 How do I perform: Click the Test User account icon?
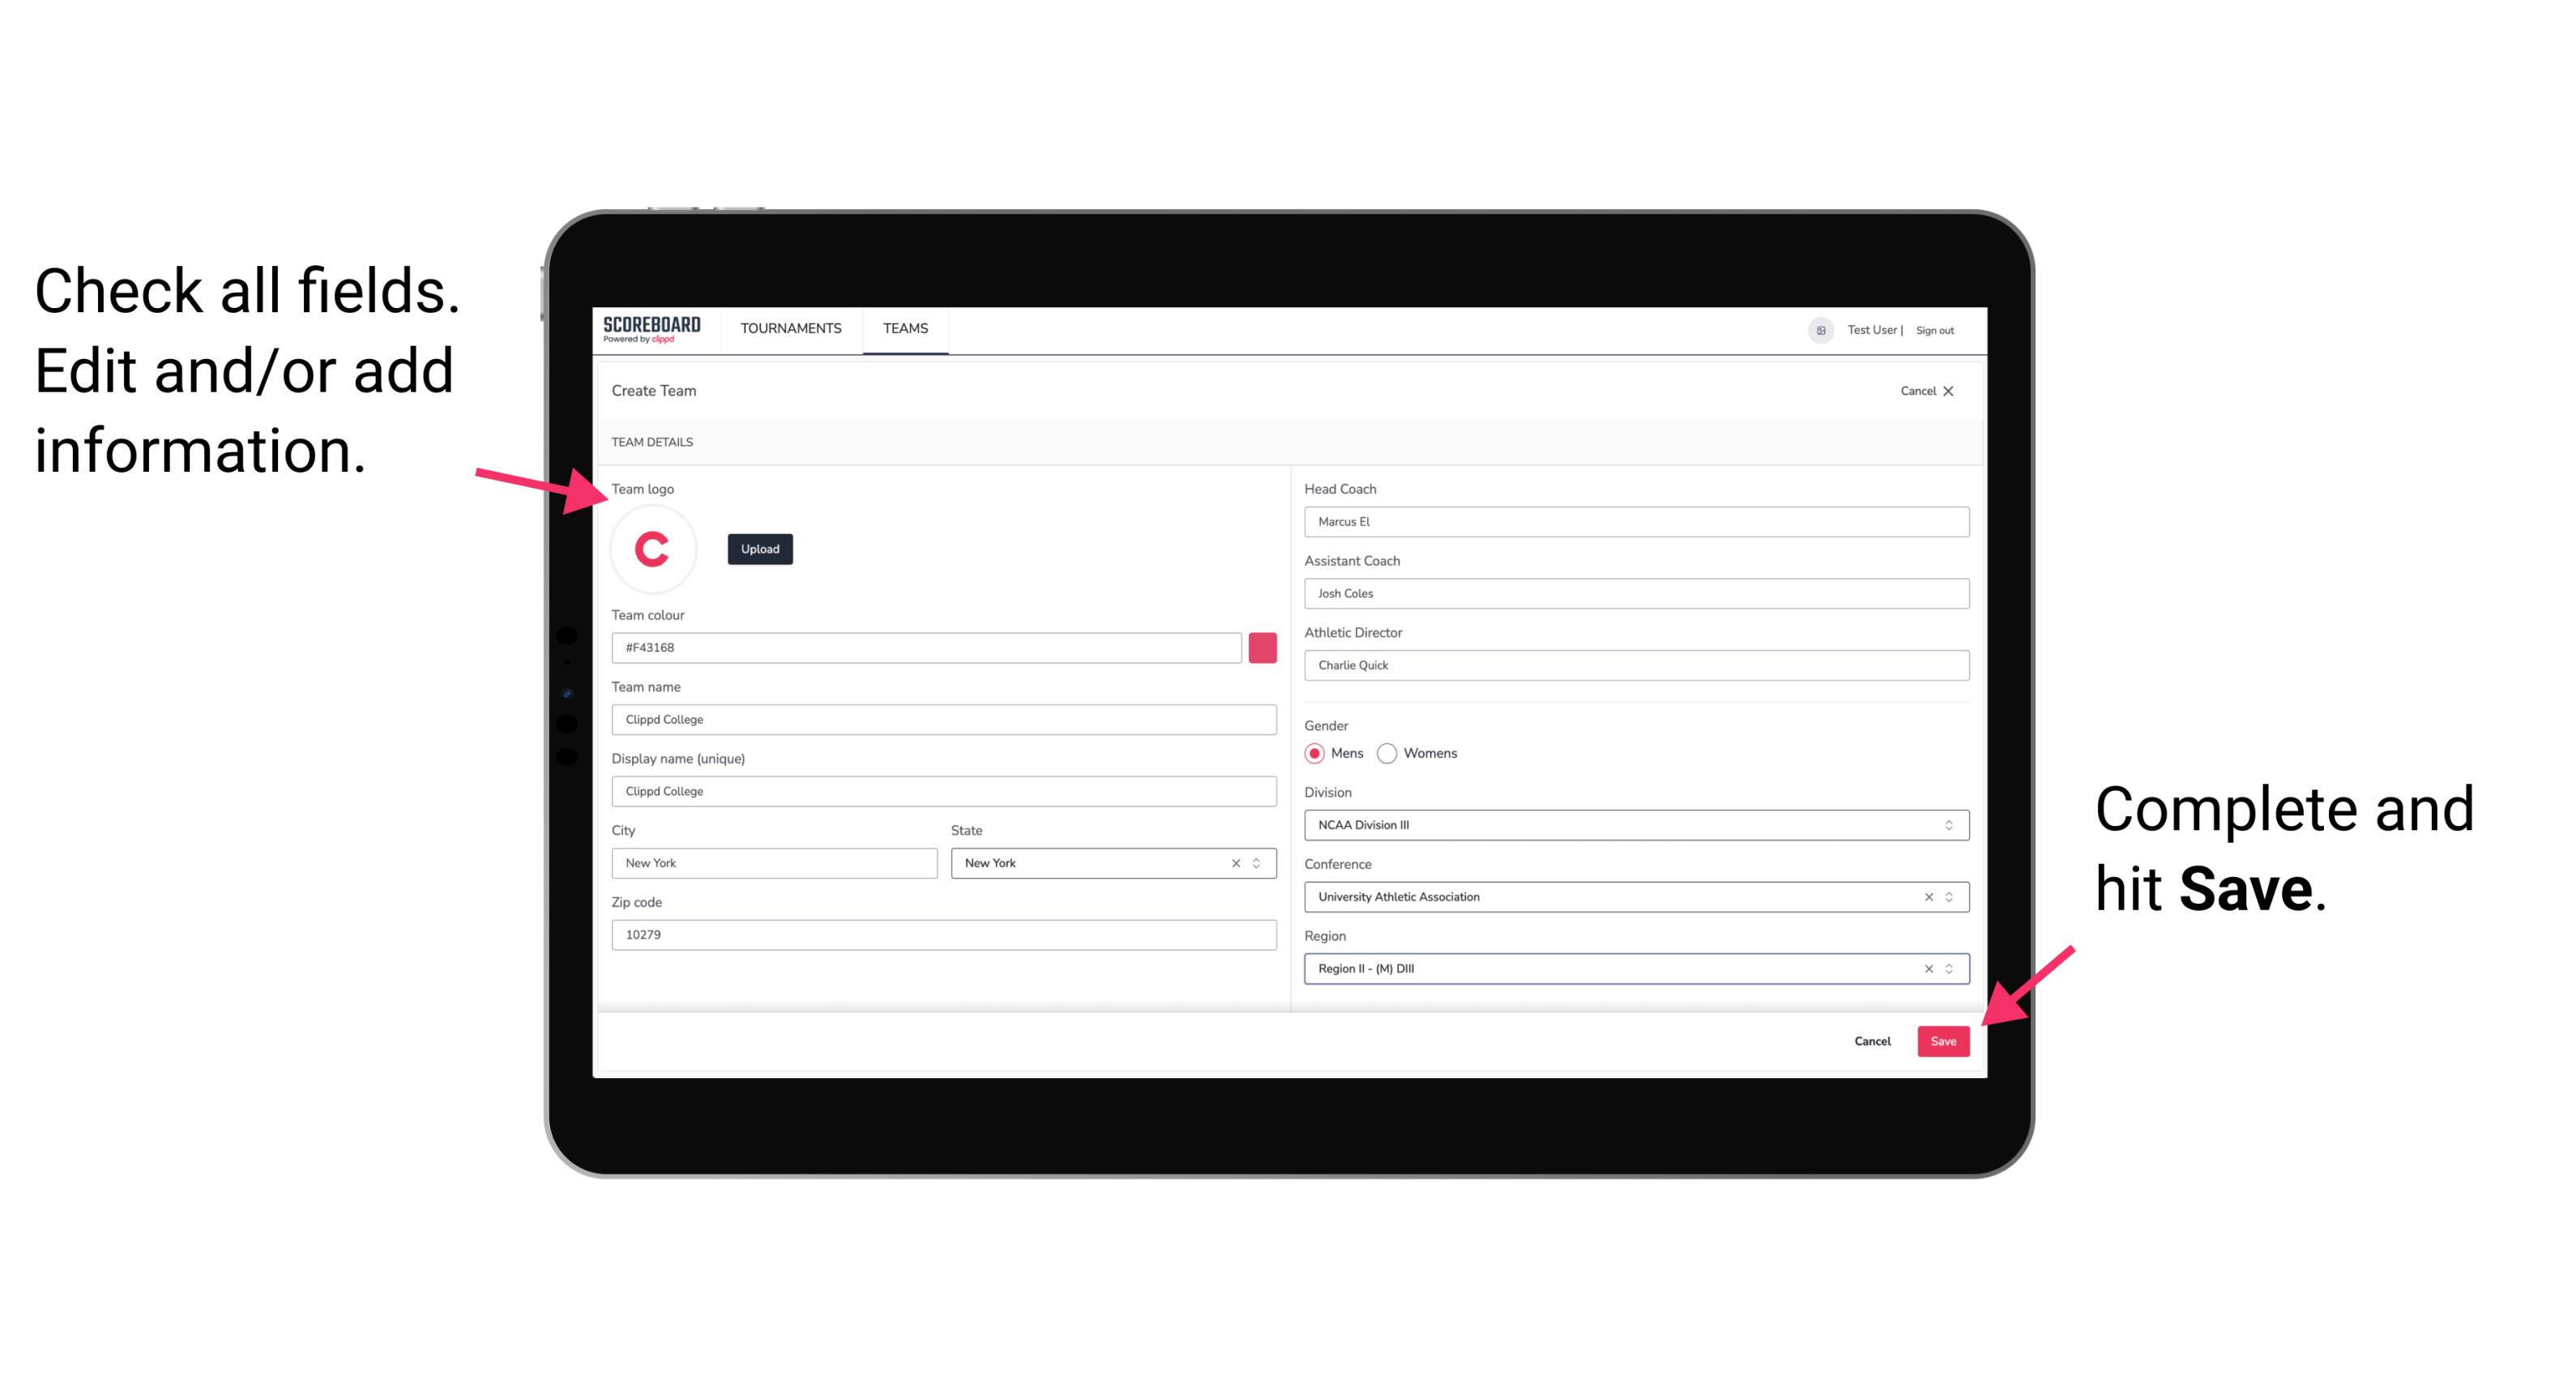[x=1817, y=329]
